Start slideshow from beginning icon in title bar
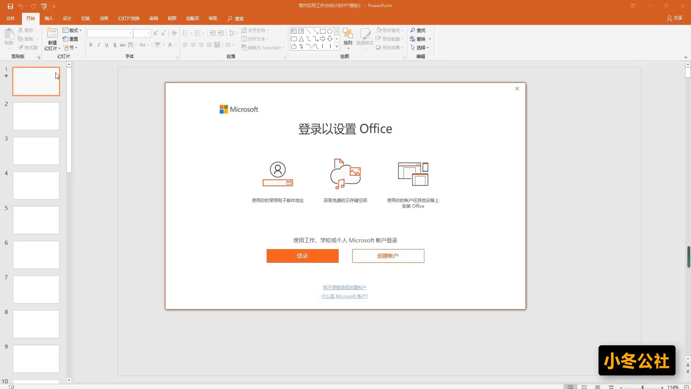The width and height of the screenshot is (691, 389). [44, 6]
